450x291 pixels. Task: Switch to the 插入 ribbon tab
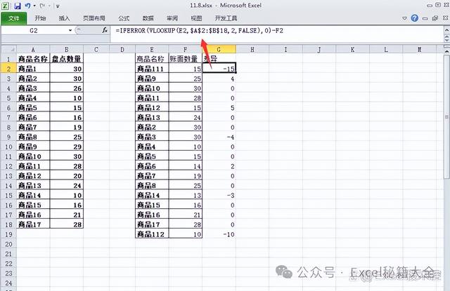[64, 18]
